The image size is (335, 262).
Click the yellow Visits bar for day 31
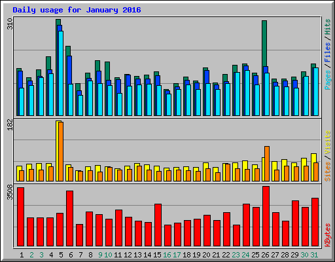pos(313,167)
